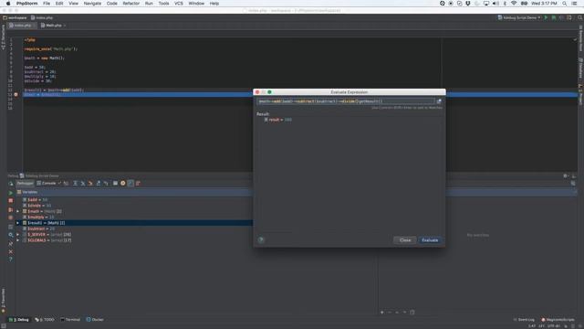The image size is (584, 329).
Task: Open TODO tool window button
Action: click(x=45, y=319)
